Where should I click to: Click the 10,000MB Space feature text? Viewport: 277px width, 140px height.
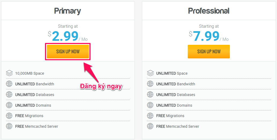click(x=30, y=73)
